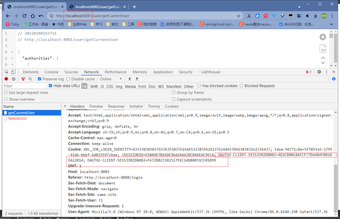
Task: Click the address bar URL
Action: point(92,16)
